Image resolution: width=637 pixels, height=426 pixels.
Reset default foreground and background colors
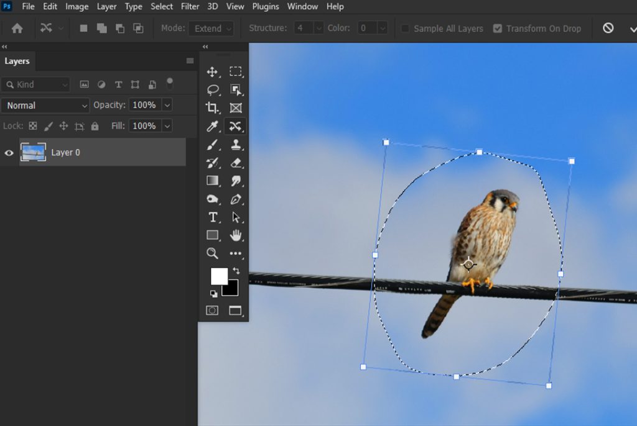(214, 293)
